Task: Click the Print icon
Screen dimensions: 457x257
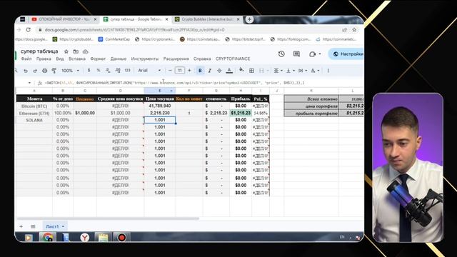Action: click(44, 71)
